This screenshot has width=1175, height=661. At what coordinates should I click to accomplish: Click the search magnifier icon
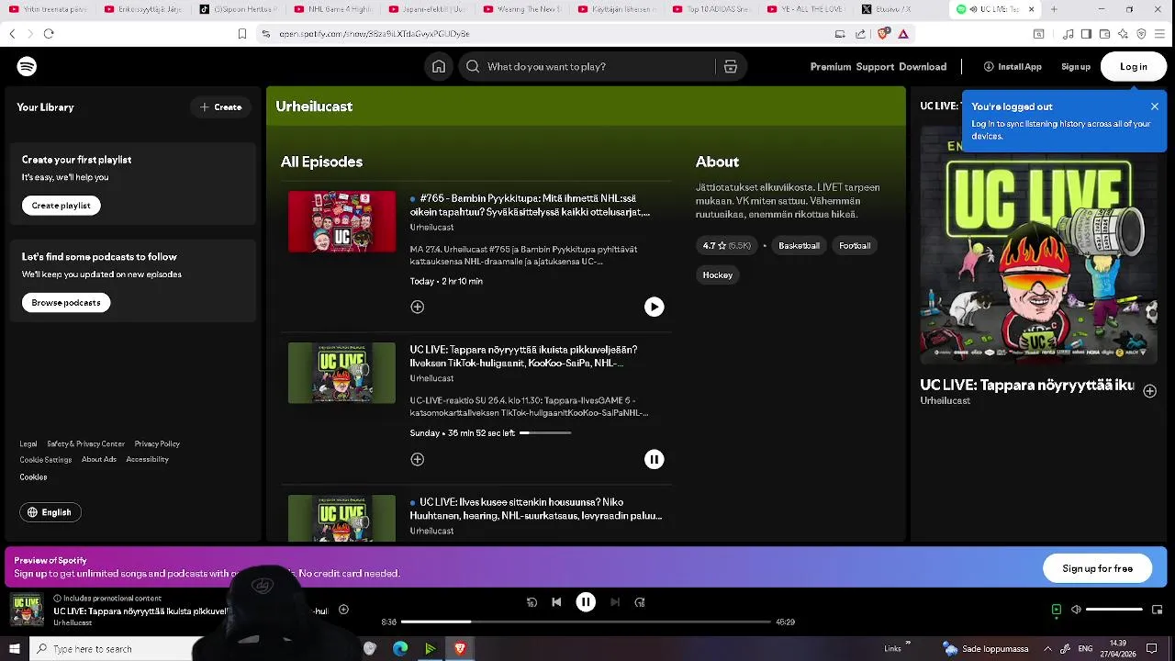(x=473, y=66)
